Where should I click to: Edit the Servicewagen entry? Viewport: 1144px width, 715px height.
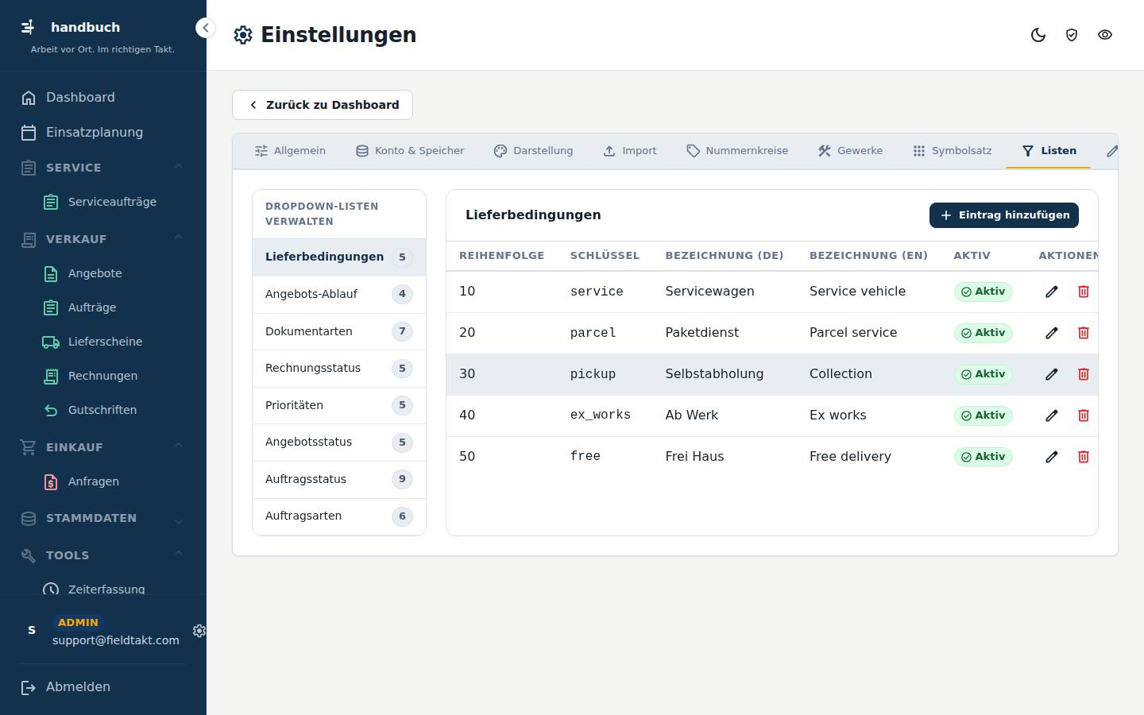pyautogui.click(x=1052, y=292)
